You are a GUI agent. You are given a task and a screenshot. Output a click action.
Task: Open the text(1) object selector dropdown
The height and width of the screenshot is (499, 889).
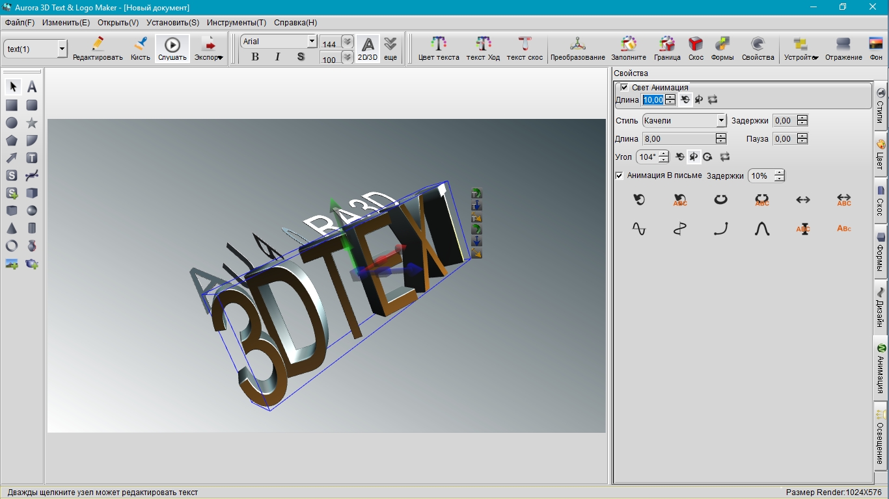pyautogui.click(x=62, y=49)
